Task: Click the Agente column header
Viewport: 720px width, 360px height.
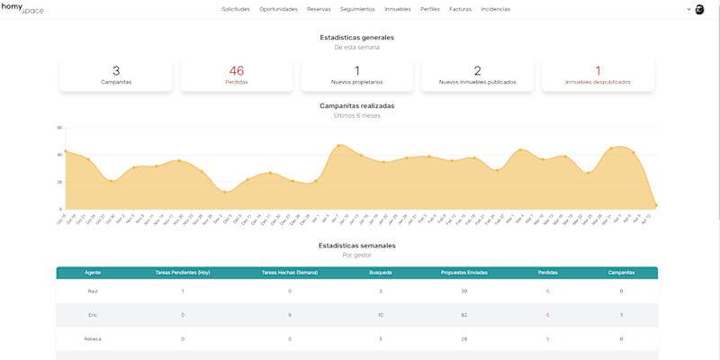Action: 93,273
